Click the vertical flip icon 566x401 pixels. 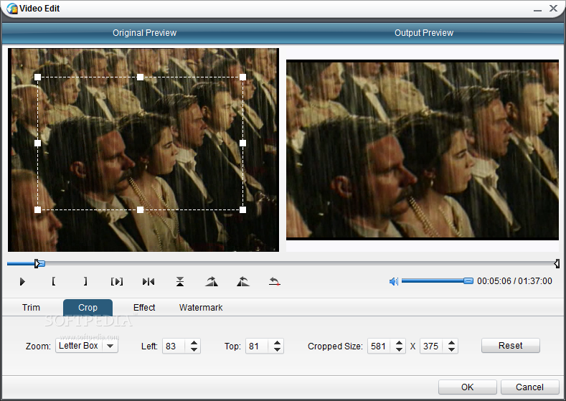[180, 281]
